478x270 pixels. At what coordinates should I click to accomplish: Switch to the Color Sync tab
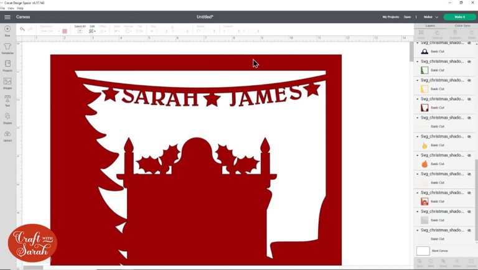tap(462, 26)
